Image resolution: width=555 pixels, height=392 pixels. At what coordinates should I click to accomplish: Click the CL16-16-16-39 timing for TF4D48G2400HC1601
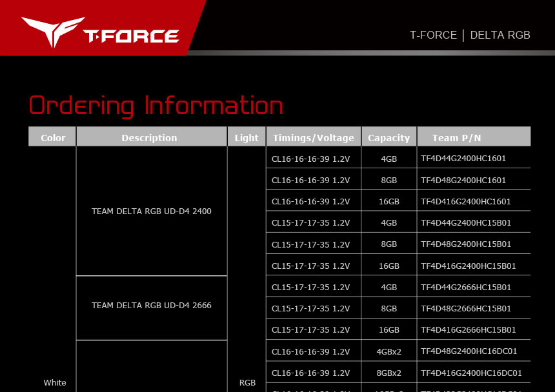(x=311, y=180)
